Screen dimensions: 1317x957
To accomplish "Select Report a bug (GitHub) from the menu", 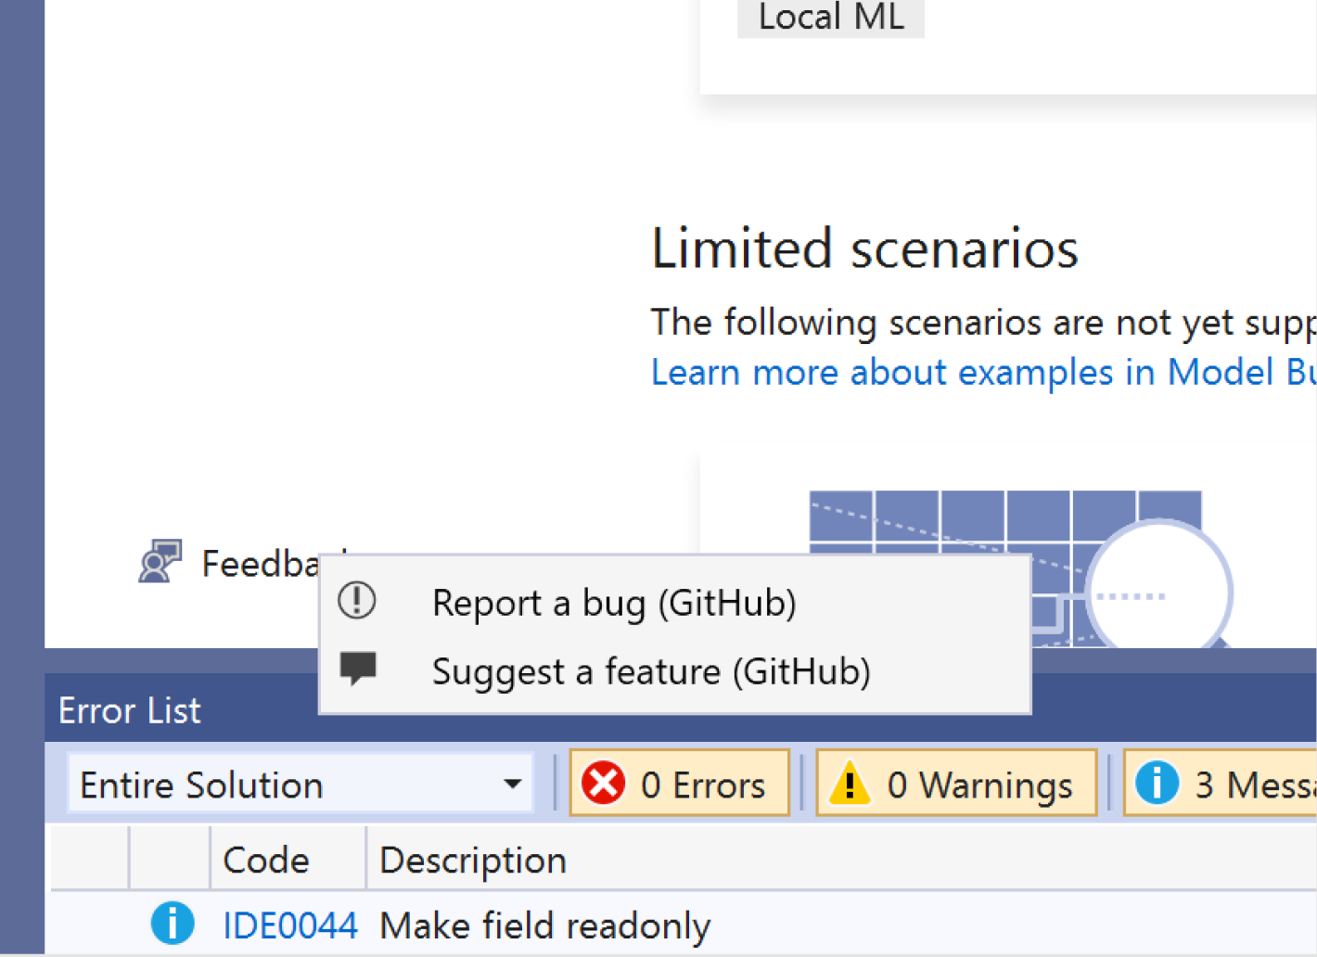I will pos(614,603).
